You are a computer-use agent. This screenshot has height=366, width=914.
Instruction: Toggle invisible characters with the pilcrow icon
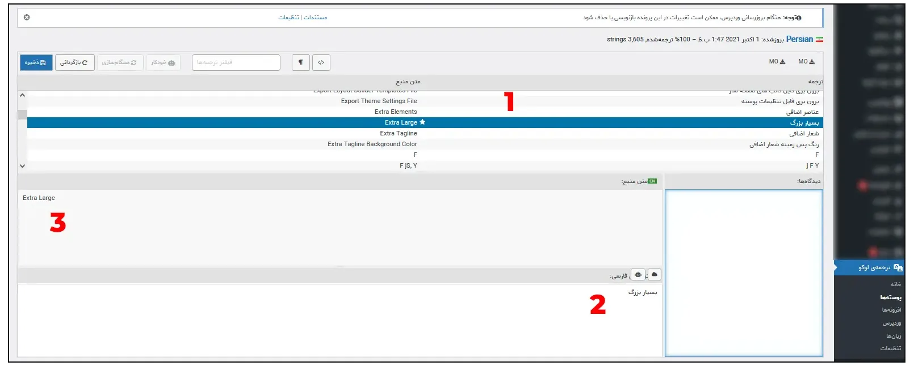pyautogui.click(x=301, y=62)
